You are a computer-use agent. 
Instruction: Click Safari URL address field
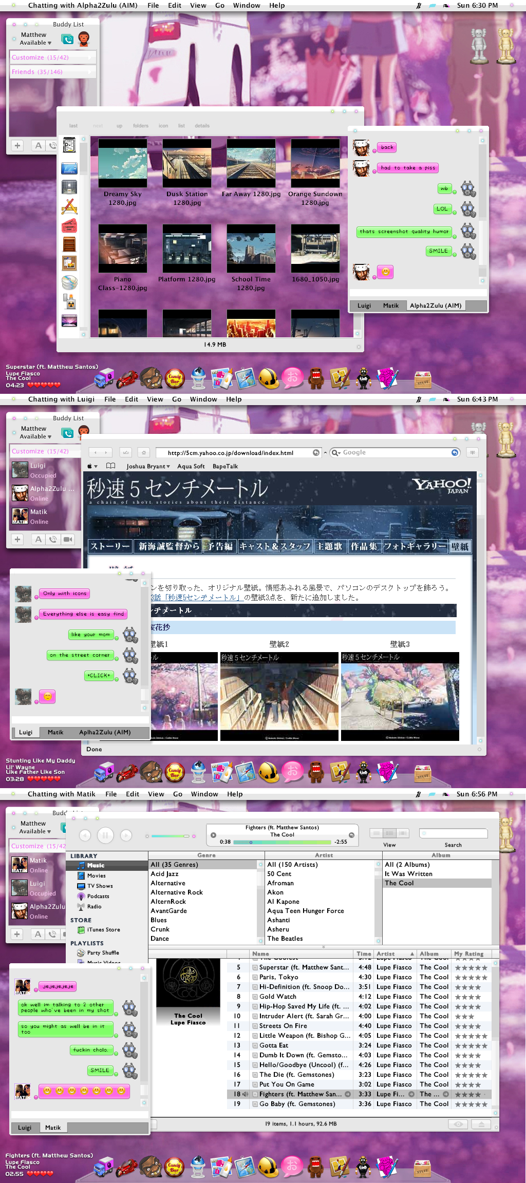(238, 452)
